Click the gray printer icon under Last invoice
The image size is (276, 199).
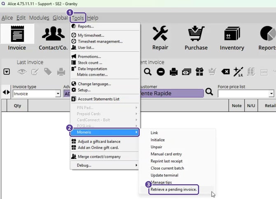(61, 72)
